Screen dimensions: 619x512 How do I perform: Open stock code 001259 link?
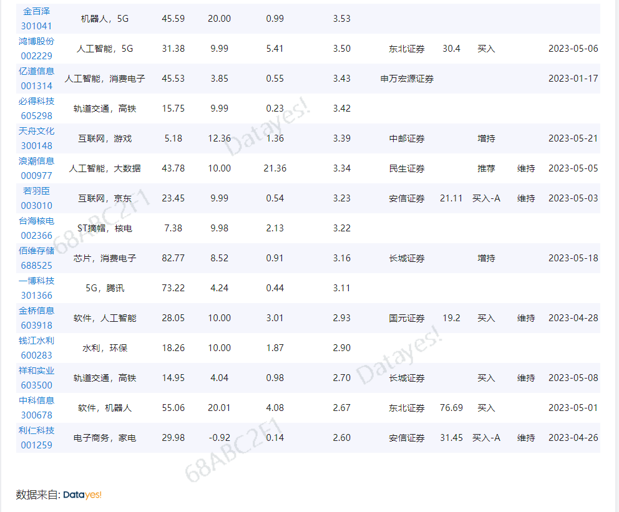click(36, 446)
